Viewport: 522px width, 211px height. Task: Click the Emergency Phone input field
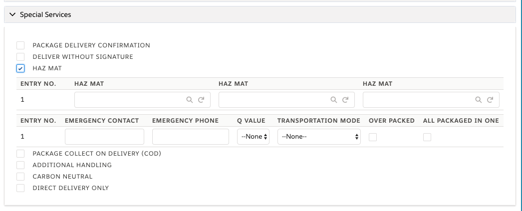tap(191, 137)
